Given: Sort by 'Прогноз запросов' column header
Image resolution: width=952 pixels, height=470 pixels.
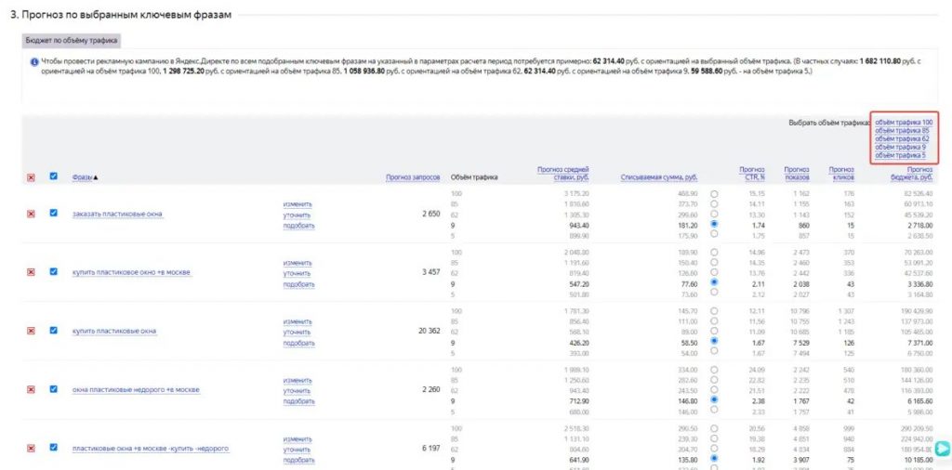Looking at the screenshot, I should click(413, 177).
